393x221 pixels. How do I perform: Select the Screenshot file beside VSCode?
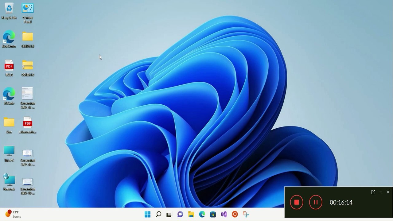point(28,98)
